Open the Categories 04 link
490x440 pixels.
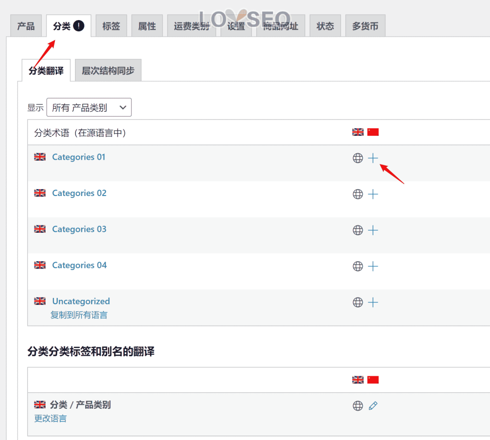79,265
